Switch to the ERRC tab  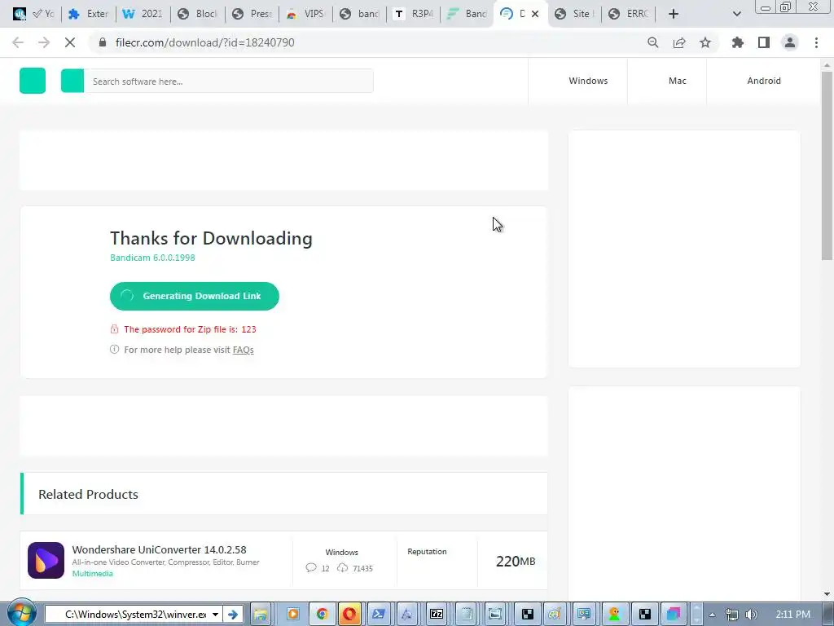tap(629, 14)
